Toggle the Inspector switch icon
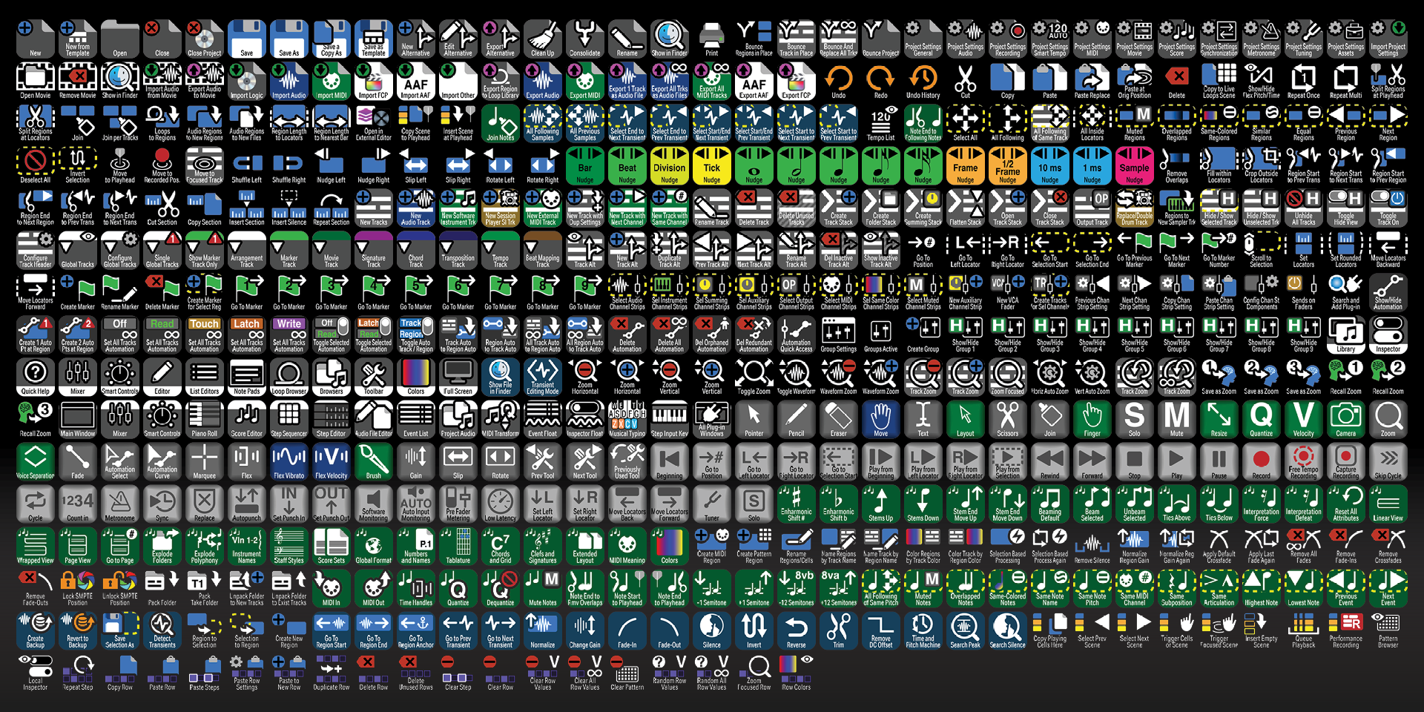This screenshot has width=1424, height=712. click(1388, 334)
